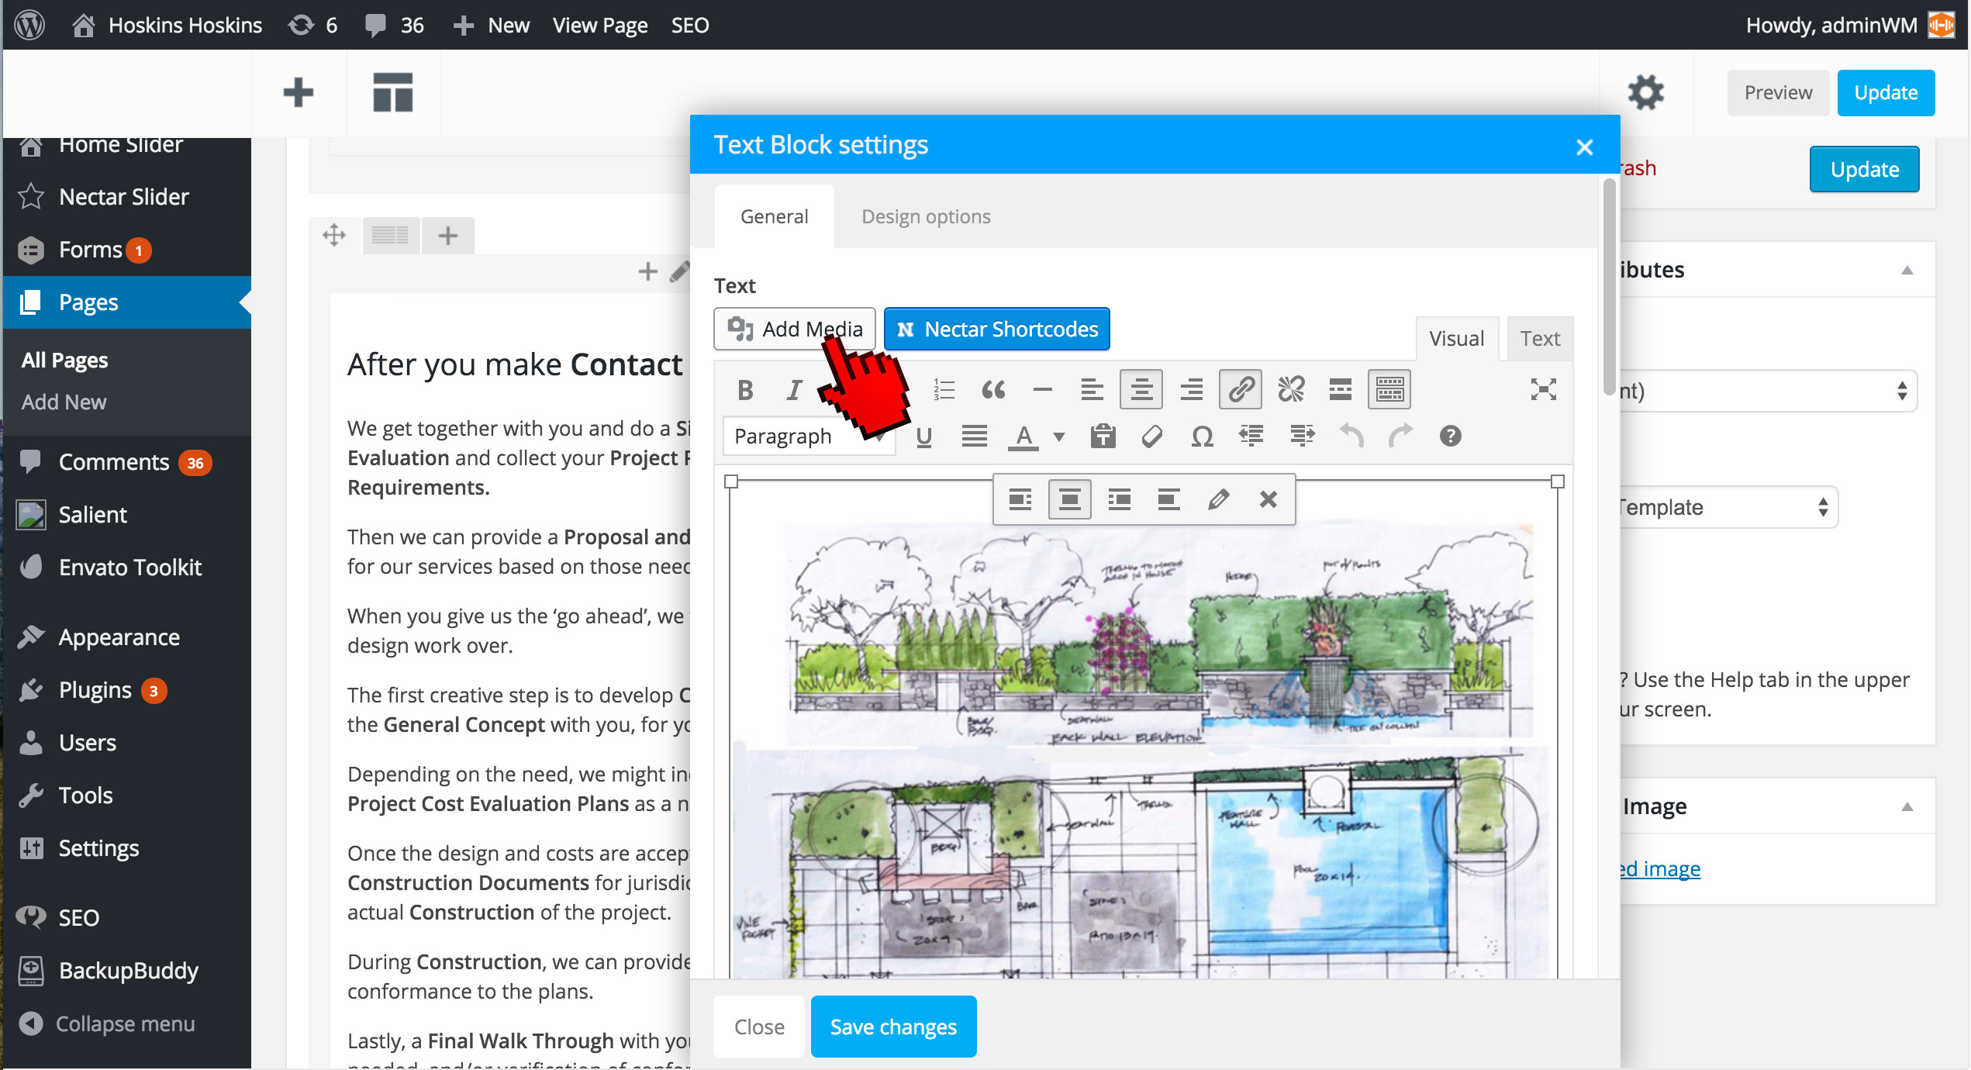1971x1070 pixels.
Task: Toggle italic formatting in editor toolbar
Action: [794, 389]
